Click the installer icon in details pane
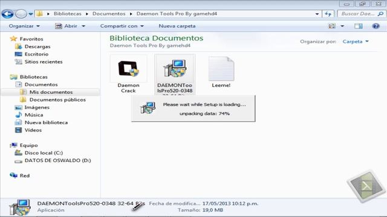This screenshot has width=387, height=217. (x=20, y=207)
